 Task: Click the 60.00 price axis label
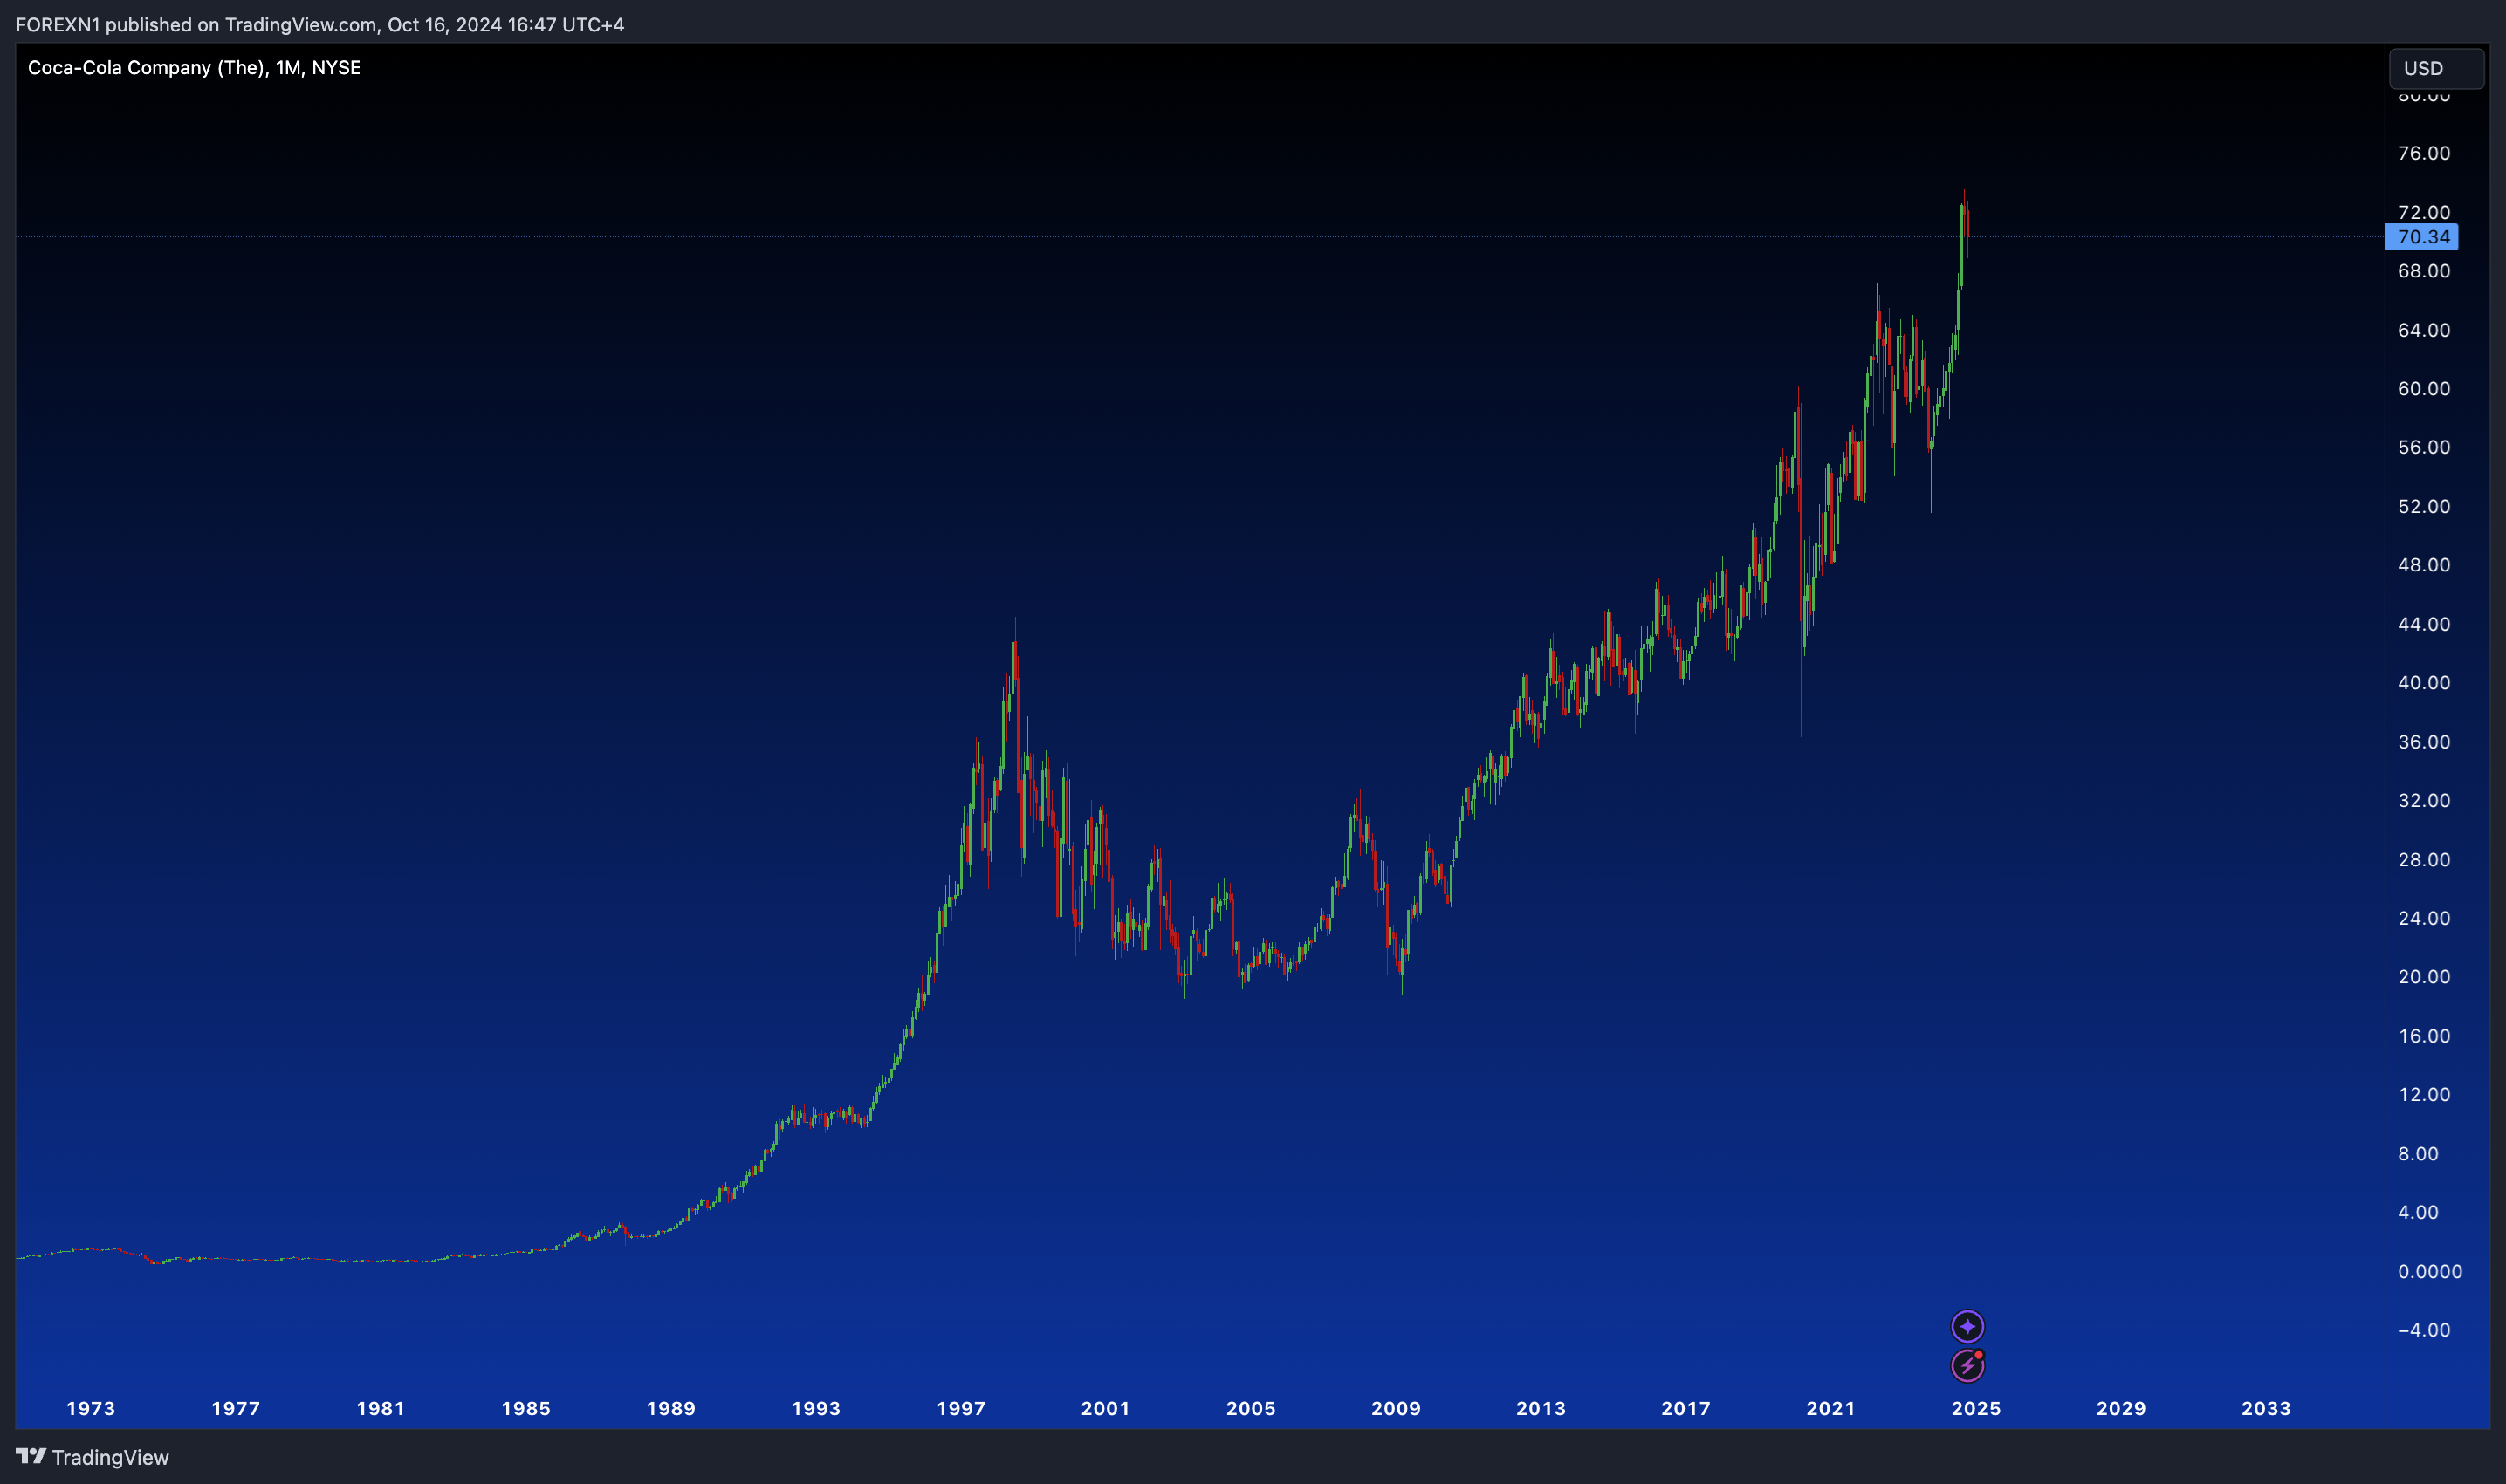pos(2423,388)
